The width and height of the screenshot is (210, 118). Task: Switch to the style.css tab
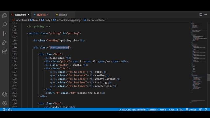pyautogui.click(x=41, y=15)
